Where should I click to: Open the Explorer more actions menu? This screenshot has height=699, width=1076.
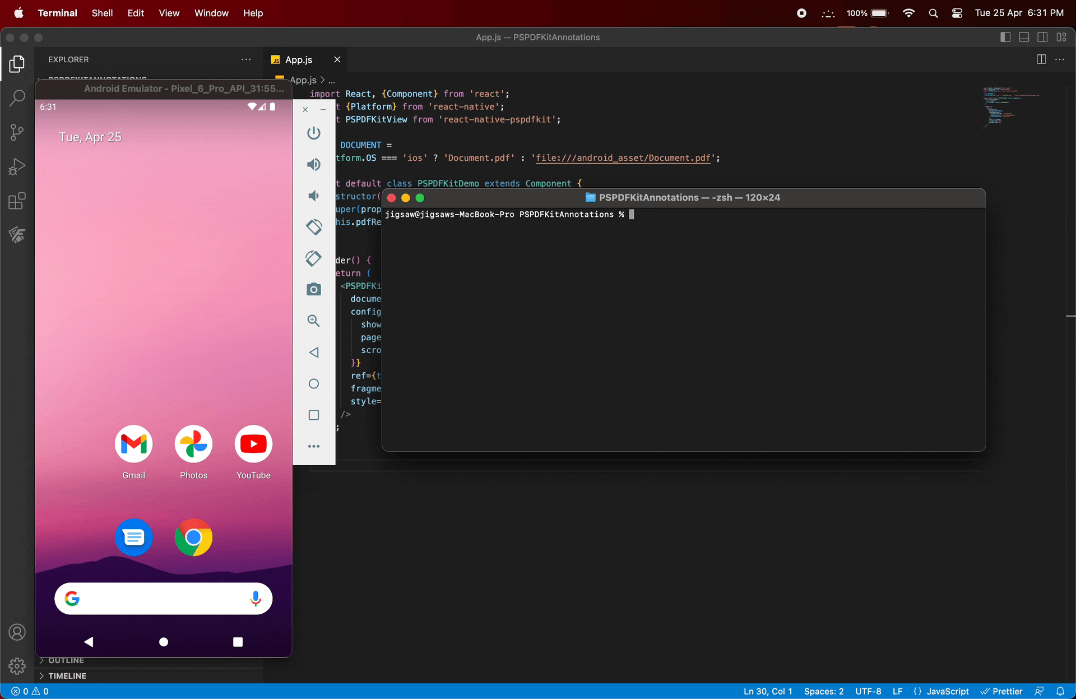tap(247, 59)
